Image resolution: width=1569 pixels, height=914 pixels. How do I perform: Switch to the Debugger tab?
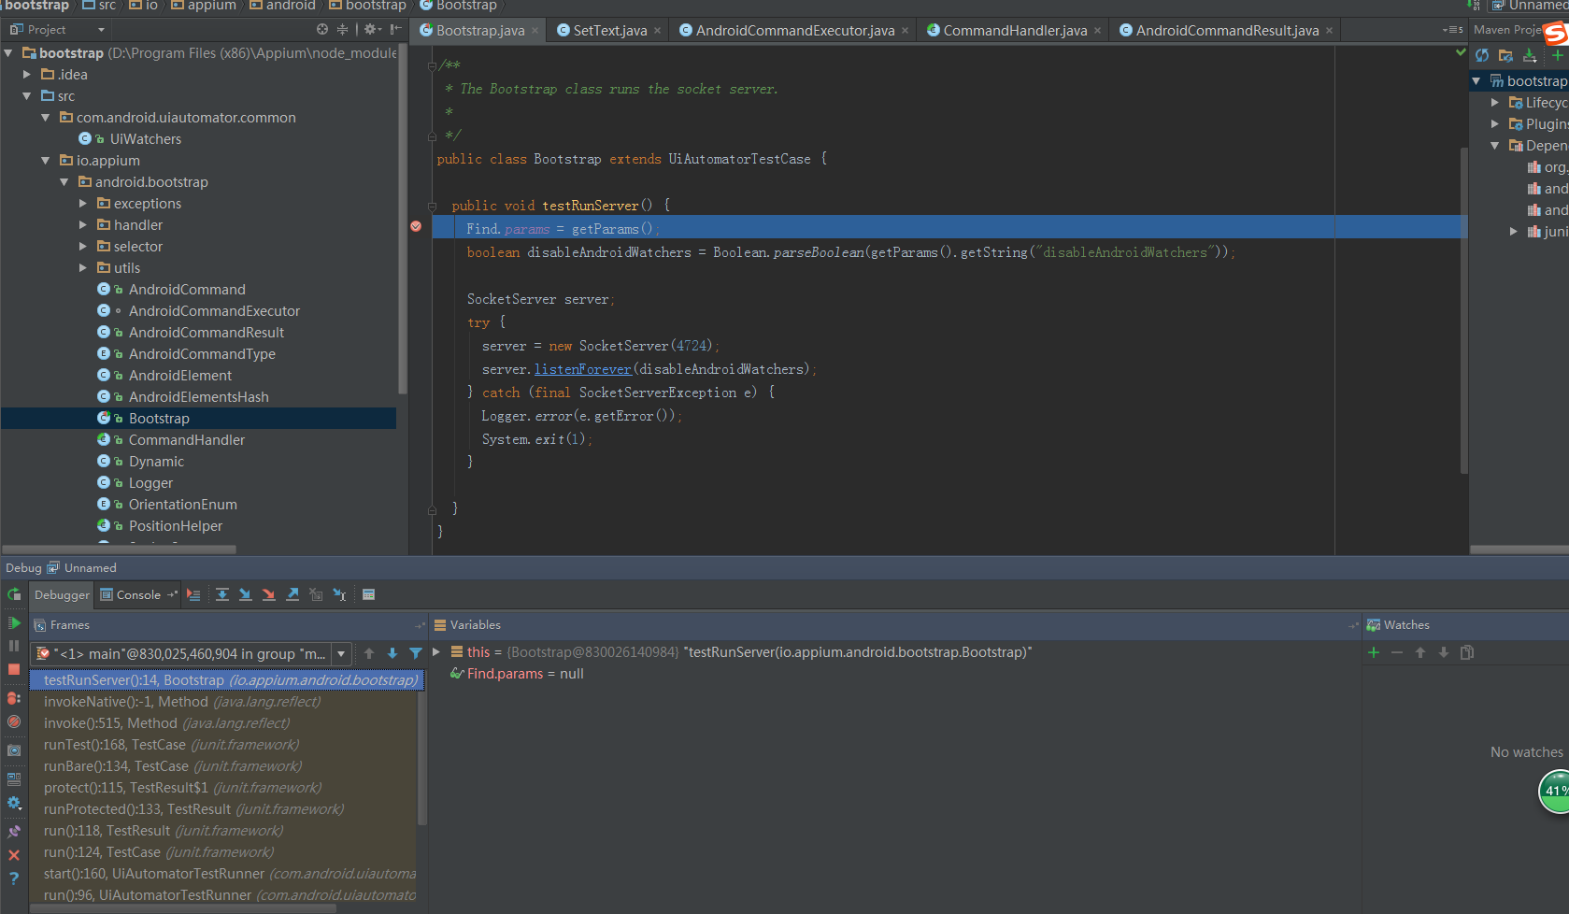pos(62,594)
